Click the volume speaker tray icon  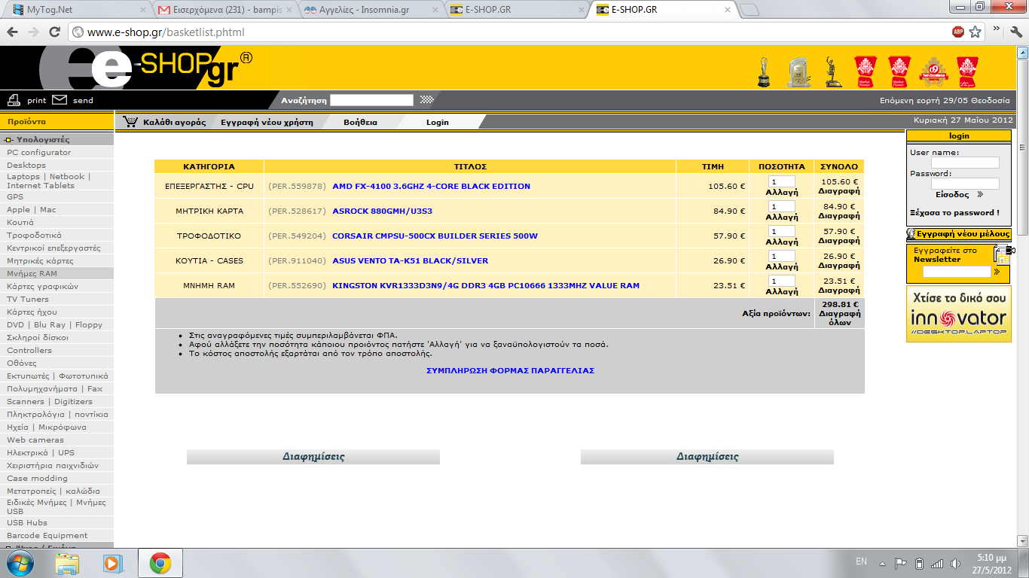tap(955, 564)
